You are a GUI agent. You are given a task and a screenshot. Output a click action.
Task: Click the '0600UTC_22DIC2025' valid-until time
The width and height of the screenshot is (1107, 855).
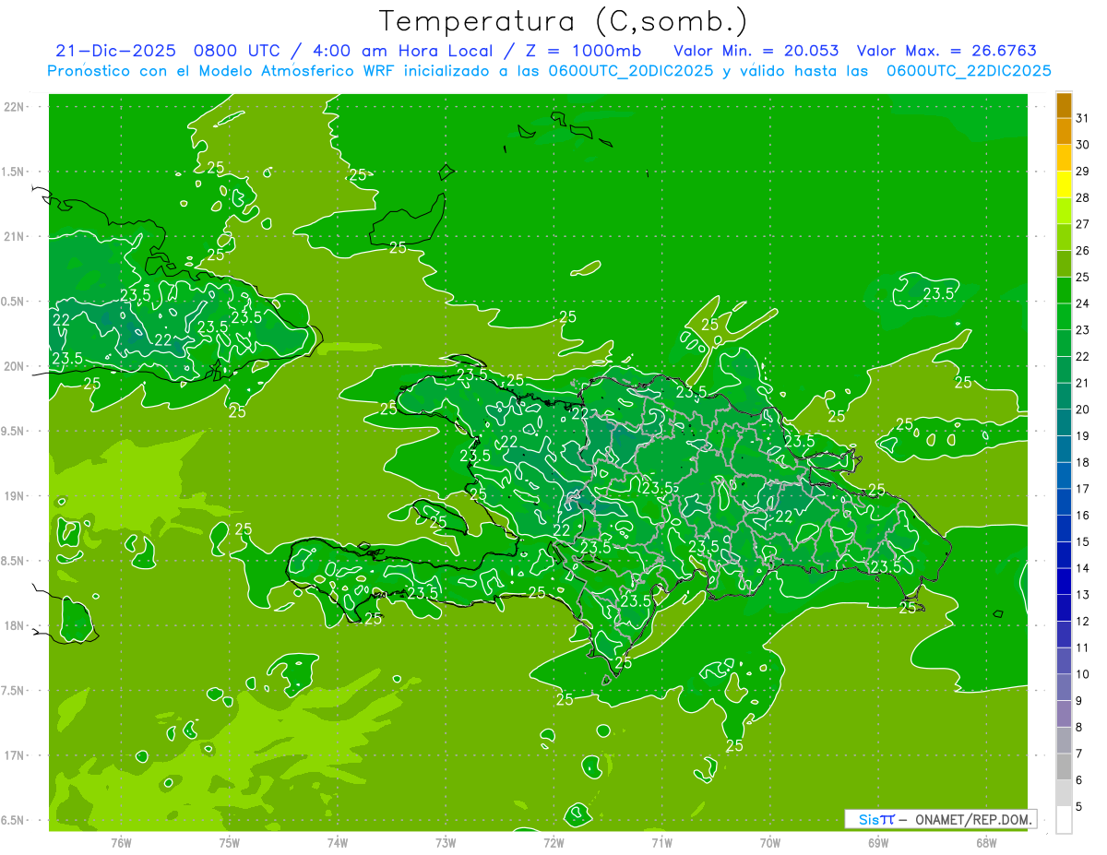pyautogui.click(x=969, y=71)
